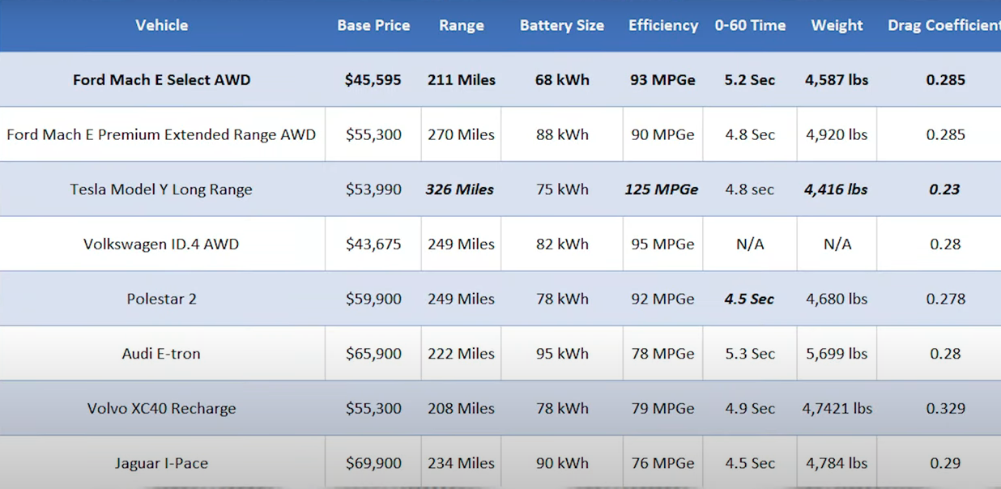Image resolution: width=1001 pixels, height=489 pixels.
Task: Select the Volkswagen ID.4 AWD vehicle cell
Action: coord(161,244)
